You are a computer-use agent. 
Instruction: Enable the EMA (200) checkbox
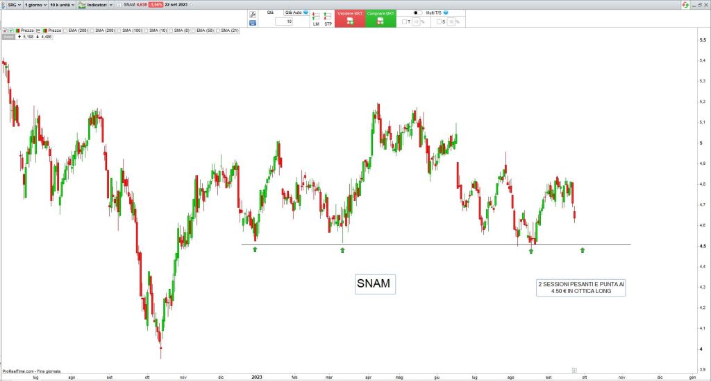pyautogui.click(x=65, y=30)
